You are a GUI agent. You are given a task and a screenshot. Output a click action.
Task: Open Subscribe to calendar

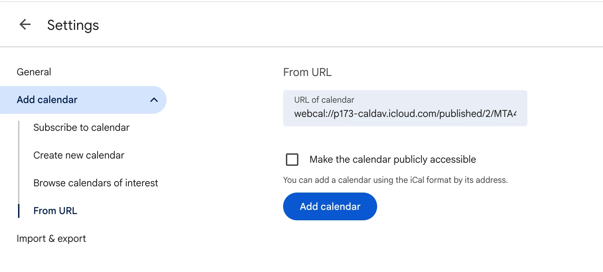click(81, 128)
